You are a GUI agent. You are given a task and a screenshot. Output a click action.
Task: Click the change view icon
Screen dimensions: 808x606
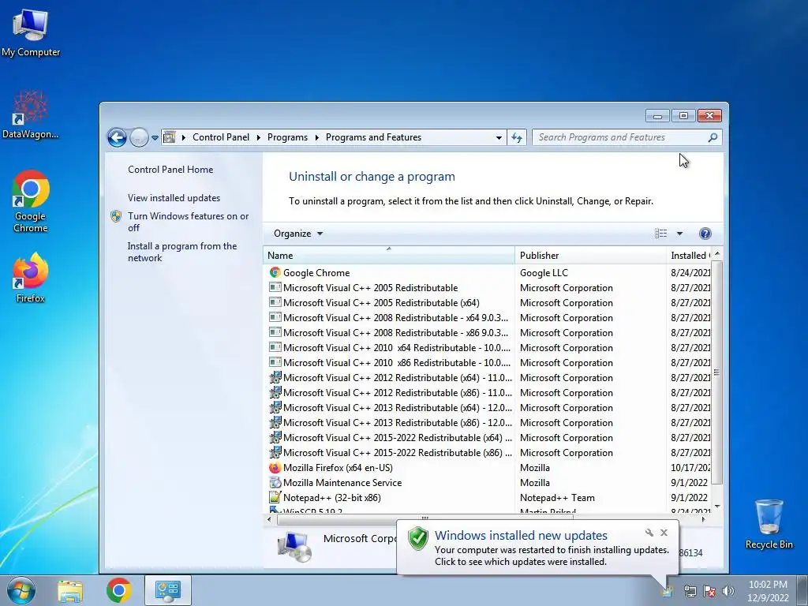[660, 234]
